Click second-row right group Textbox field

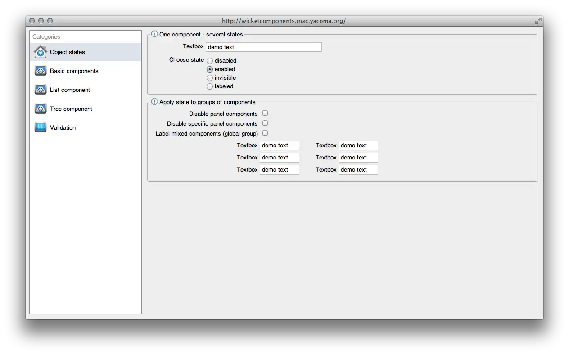[358, 158]
